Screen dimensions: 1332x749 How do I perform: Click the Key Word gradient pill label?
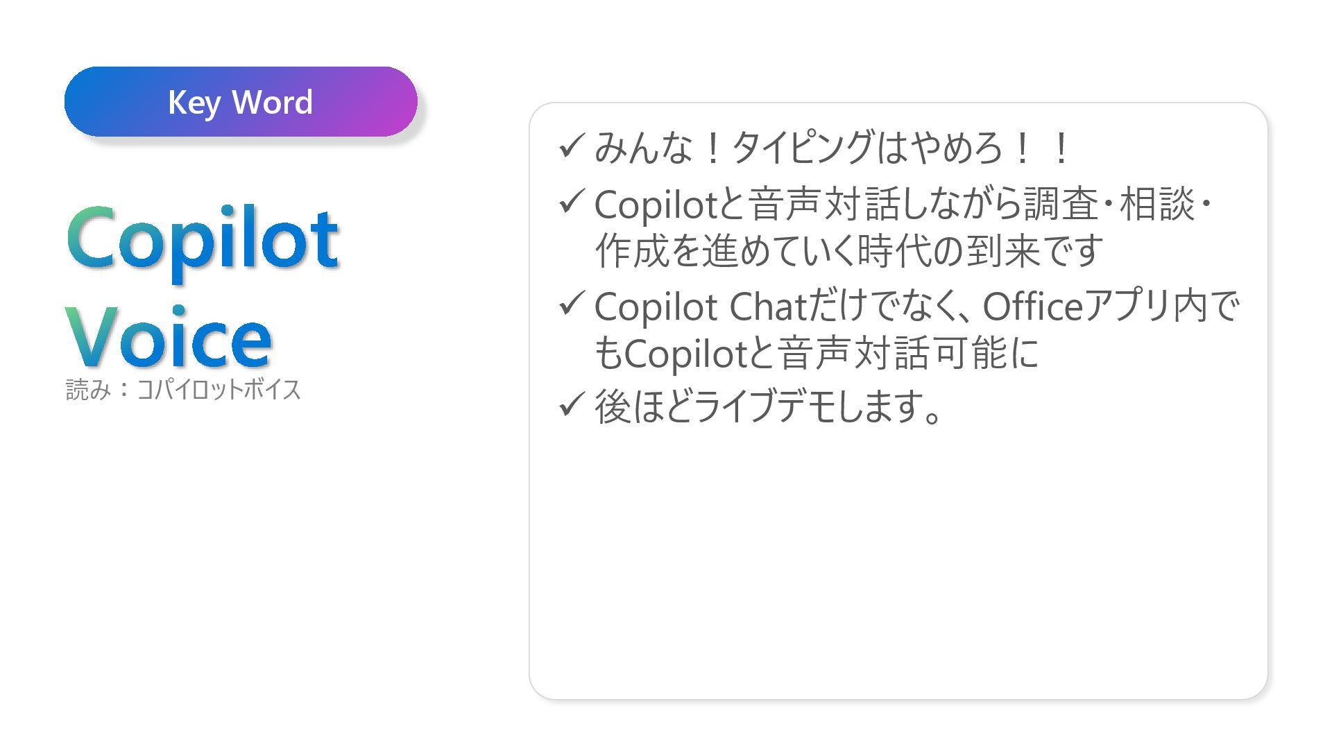pos(241,102)
